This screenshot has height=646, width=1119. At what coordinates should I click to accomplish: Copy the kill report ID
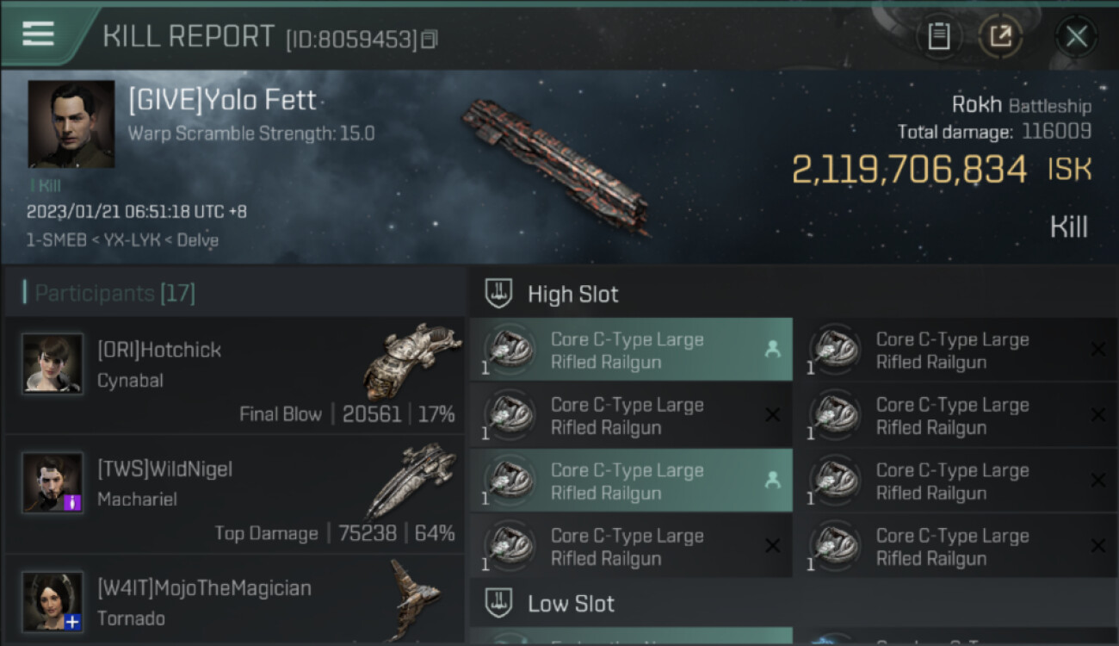(430, 39)
